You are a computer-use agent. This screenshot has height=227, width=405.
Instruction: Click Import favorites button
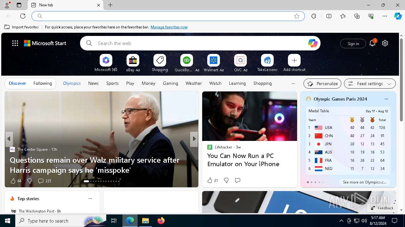coord(22,27)
